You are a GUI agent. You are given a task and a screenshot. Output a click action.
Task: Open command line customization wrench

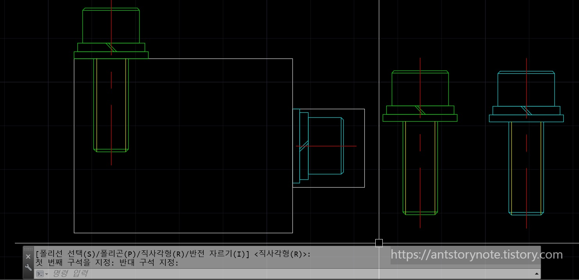pyautogui.click(x=28, y=267)
